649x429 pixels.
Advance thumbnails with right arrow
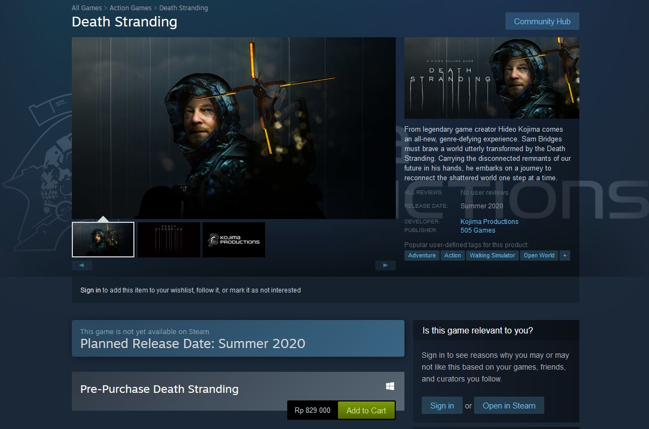[x=386, y=265]
